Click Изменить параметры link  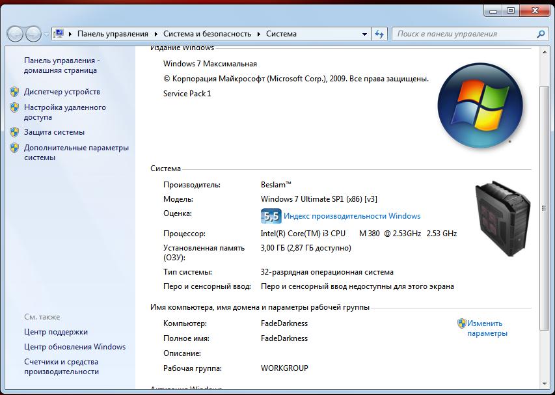pos(487,329)
